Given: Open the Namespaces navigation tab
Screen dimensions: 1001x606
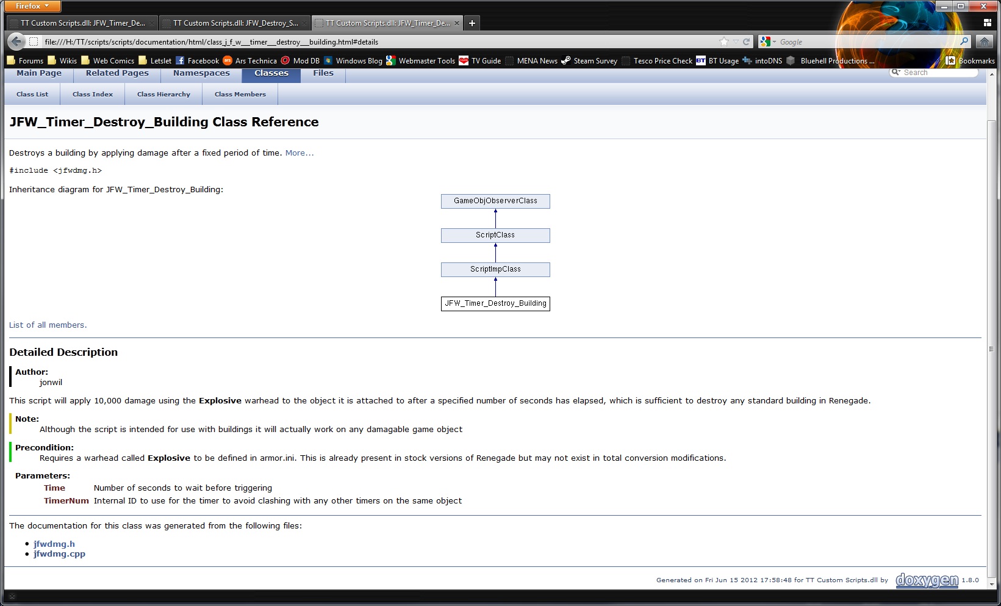Looking at the screenshot, I should (x=201, y=73).
